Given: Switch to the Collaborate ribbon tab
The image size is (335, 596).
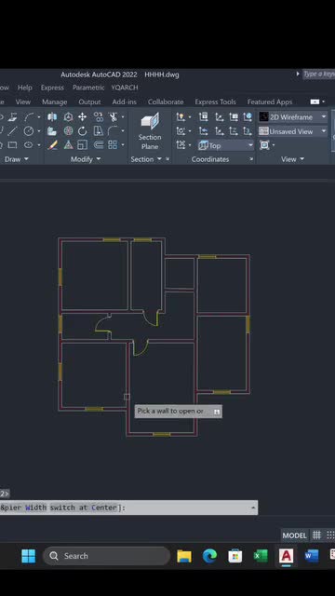Looking at the screenshot, I should pos(166,102).
